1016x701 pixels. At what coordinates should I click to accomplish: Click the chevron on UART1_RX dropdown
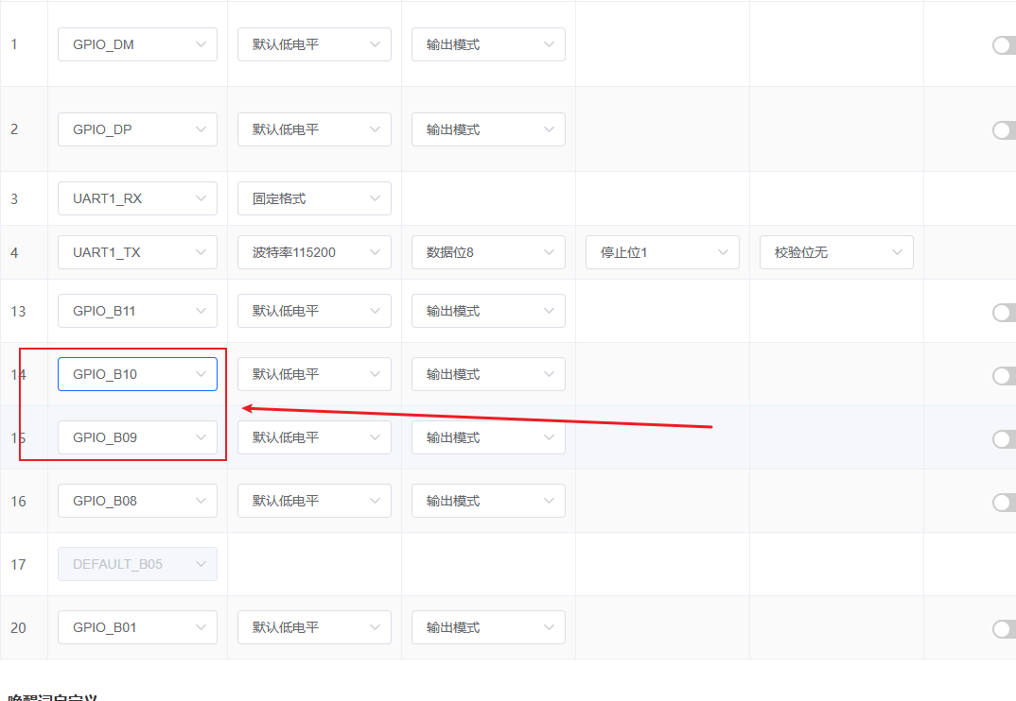[201, 198]
